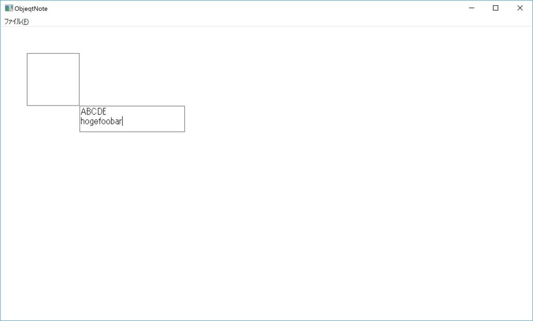533x321 pixels.
Task: Maximize the ObjeqtNote window
Action: pyautogui.click(x=496, y=8)
